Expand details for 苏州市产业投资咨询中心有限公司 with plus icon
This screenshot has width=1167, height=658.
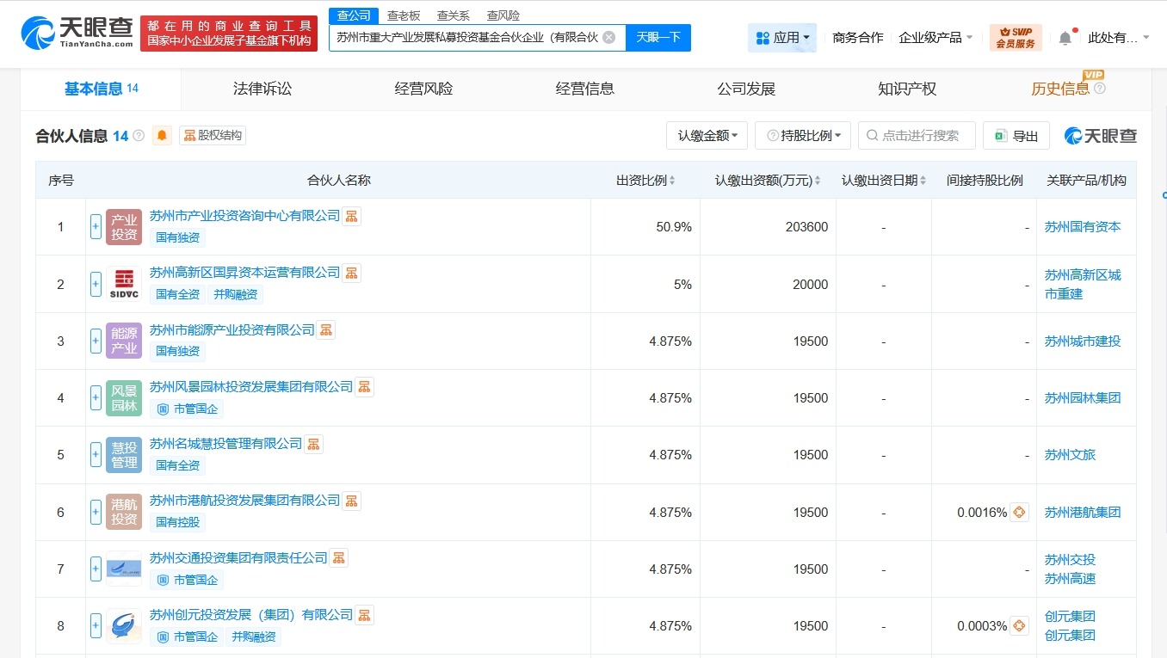96,226
